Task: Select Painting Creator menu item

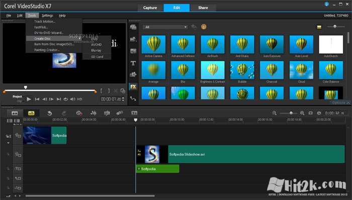Action: (47, 50)
